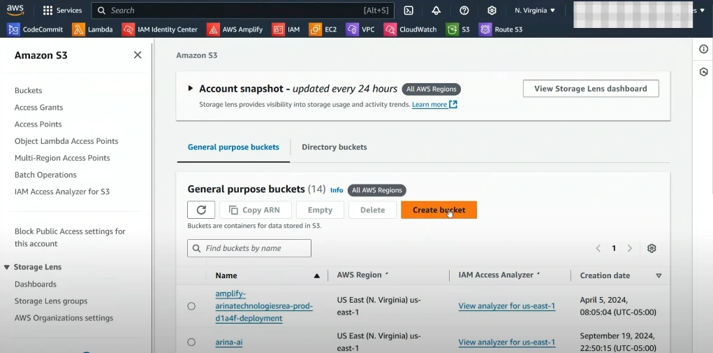
Task: Open the N. Virginia region dropdown
Action: (535, 10)
